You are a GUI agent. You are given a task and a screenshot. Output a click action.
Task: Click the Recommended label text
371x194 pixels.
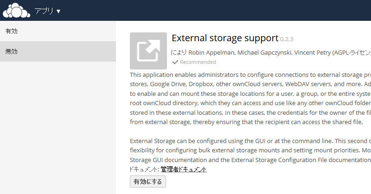pos(198,62)
